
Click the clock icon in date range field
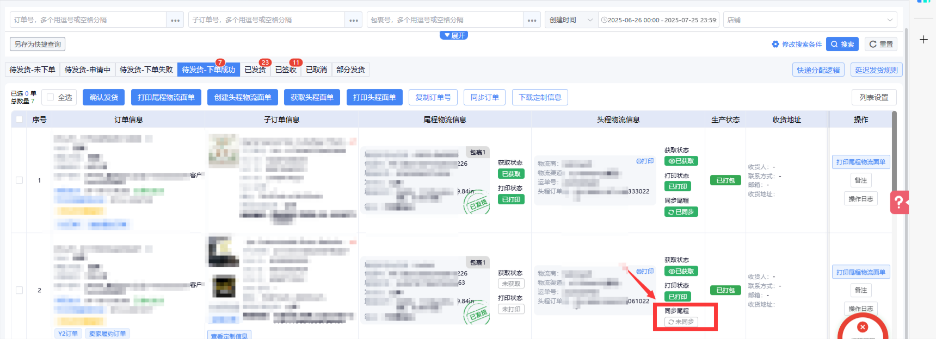coord(604,20)
